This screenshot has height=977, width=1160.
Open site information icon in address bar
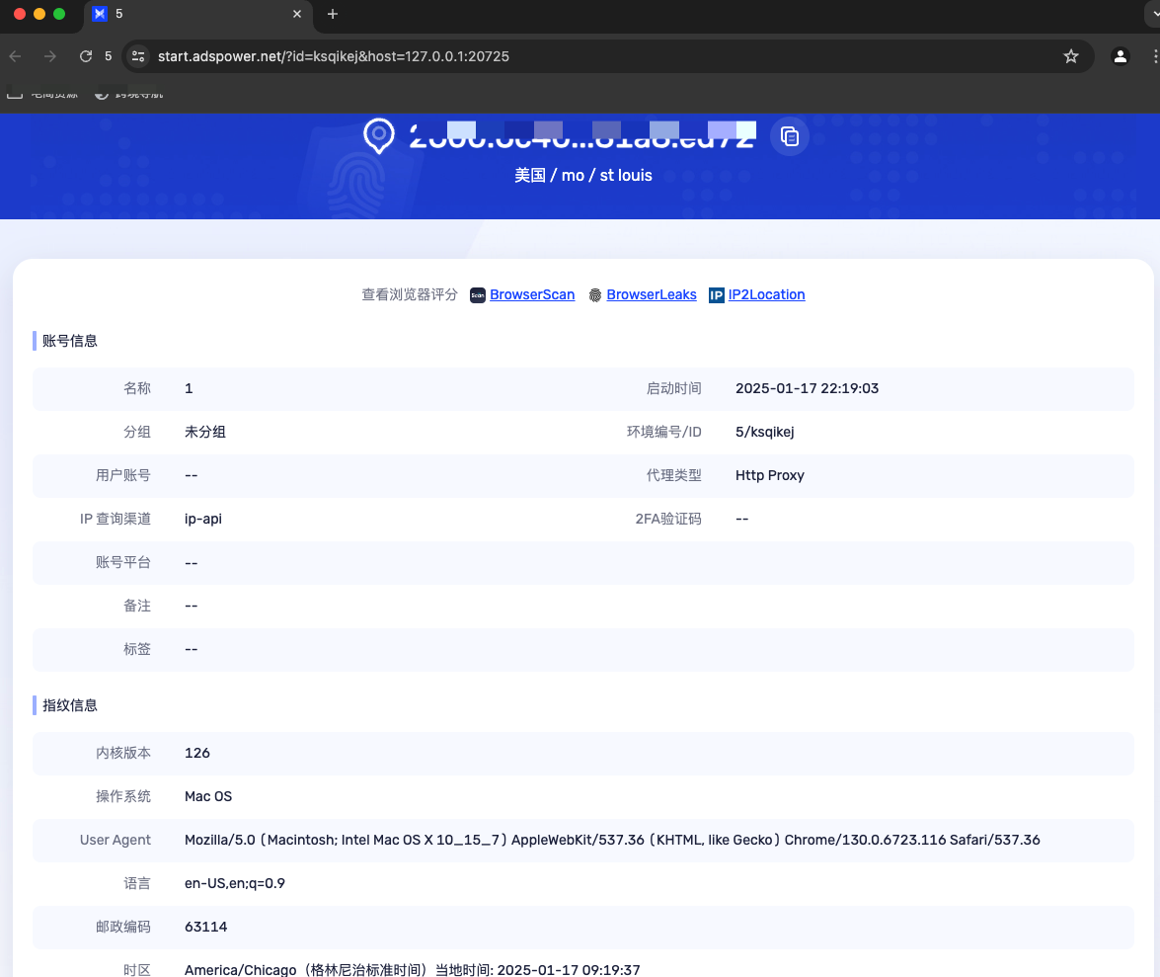click(x=138, y=56)
